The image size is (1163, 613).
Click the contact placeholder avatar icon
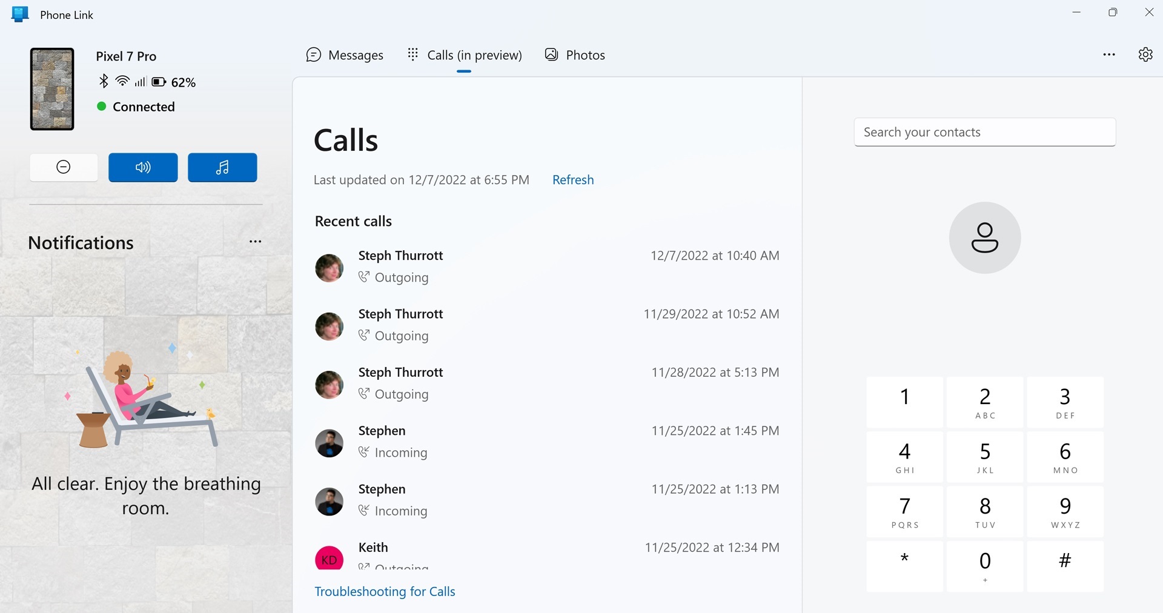tap(984, 237)
